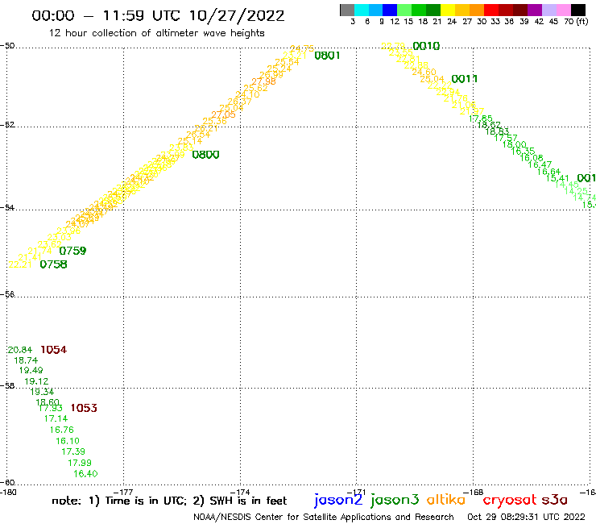Click the jason3 satellite label

tap(395, 500)
